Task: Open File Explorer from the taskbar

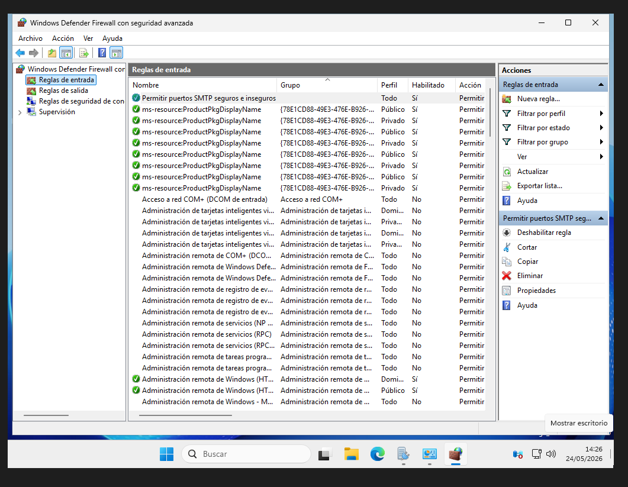Action: (351, 454)
